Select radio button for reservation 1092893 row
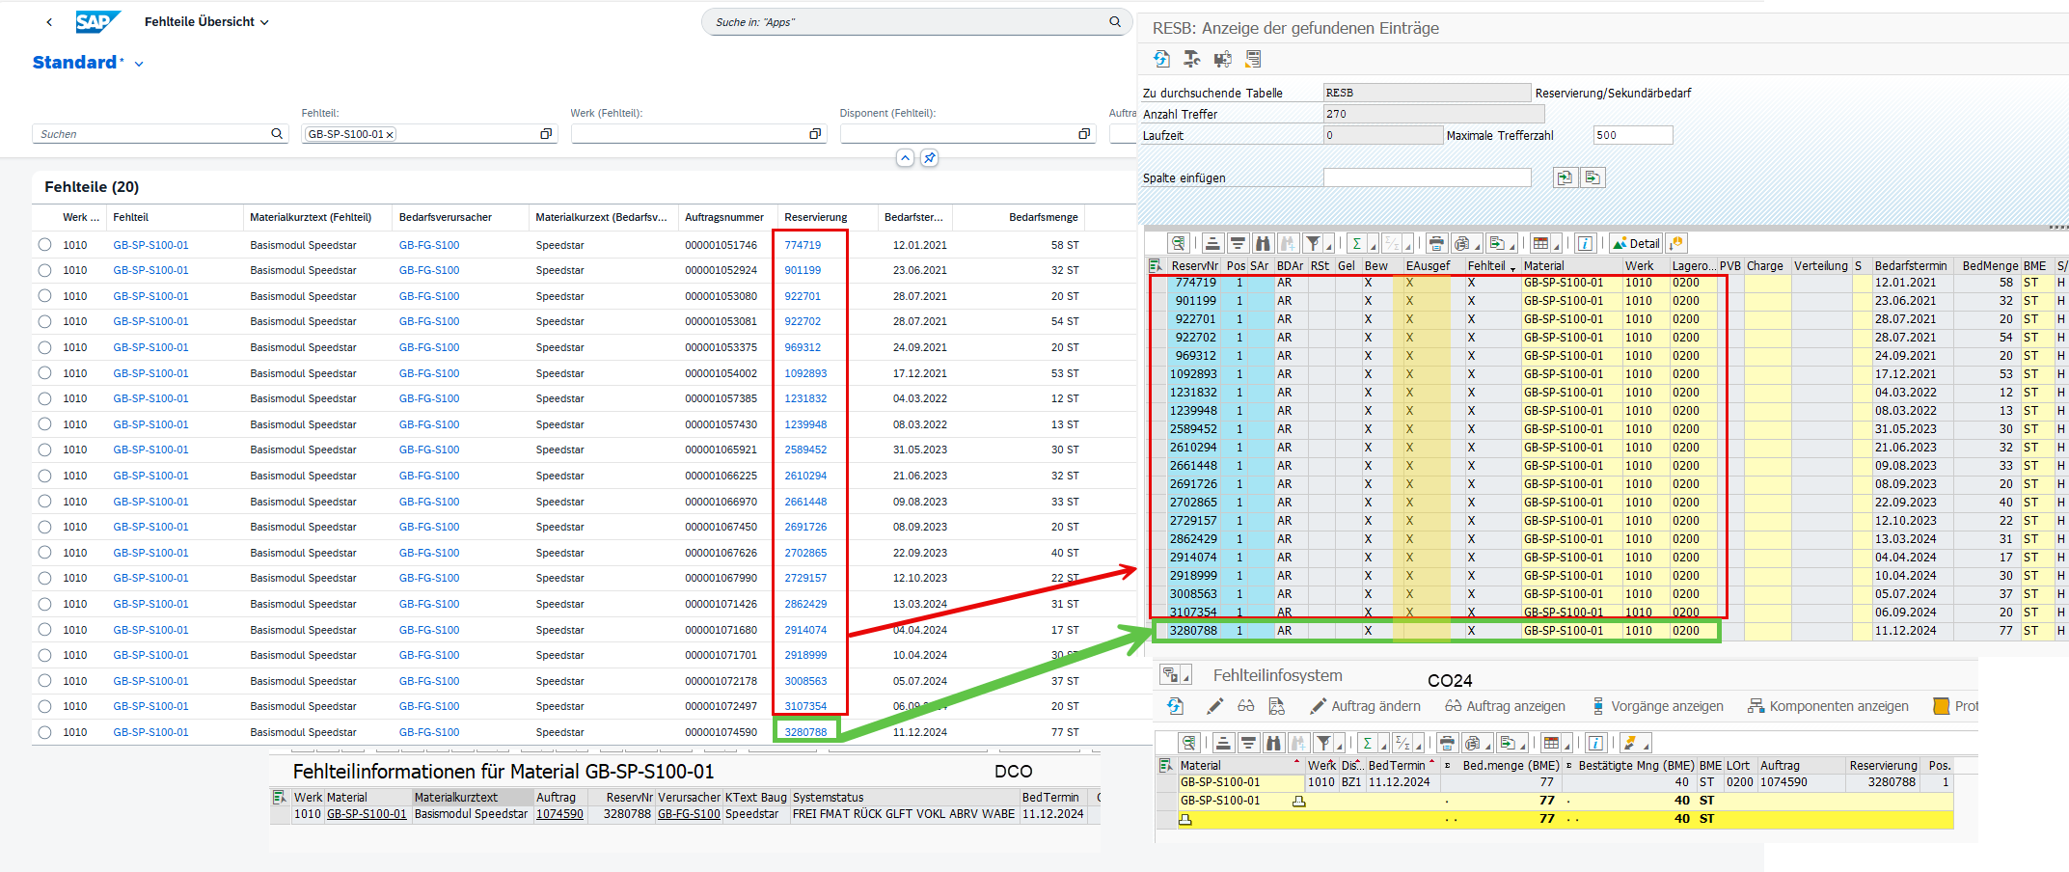The width and height of the screenshot is (2069, 872). [44, 373]
